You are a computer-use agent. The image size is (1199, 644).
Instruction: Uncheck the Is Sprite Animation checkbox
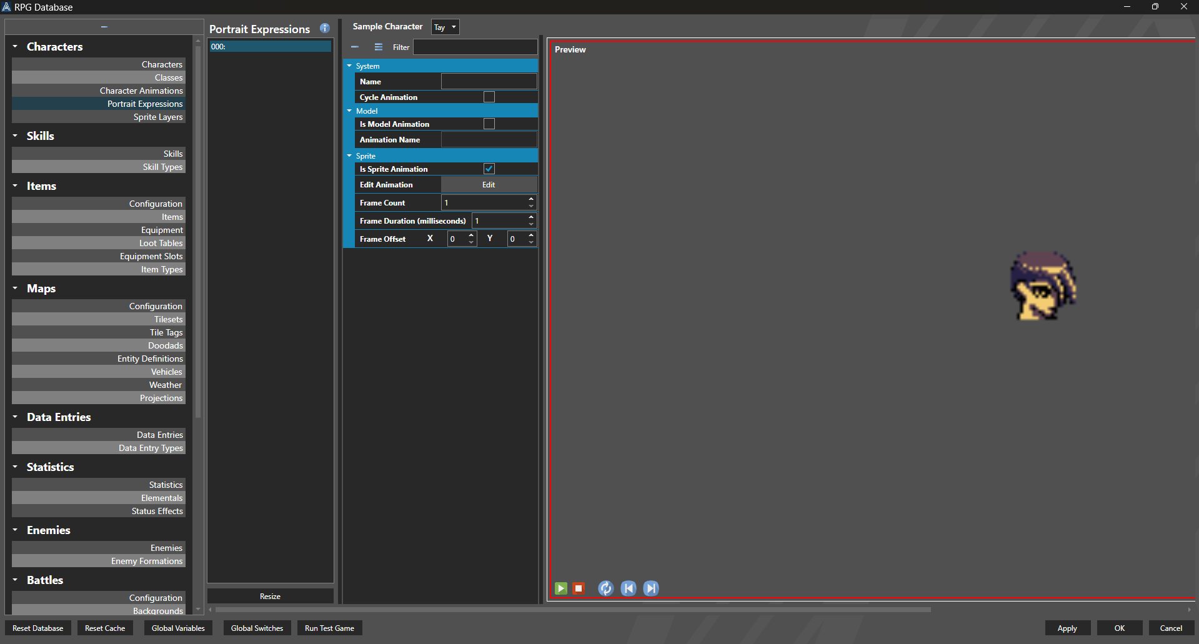[489, 169]
